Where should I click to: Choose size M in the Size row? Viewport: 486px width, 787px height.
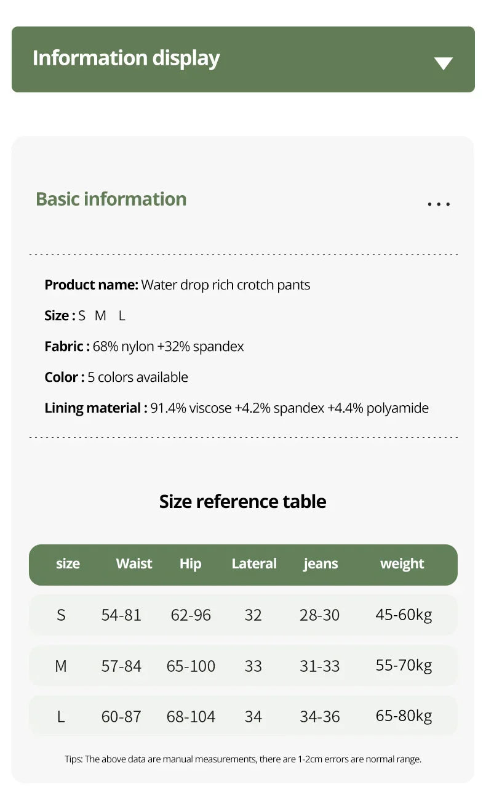coord(100,316)
